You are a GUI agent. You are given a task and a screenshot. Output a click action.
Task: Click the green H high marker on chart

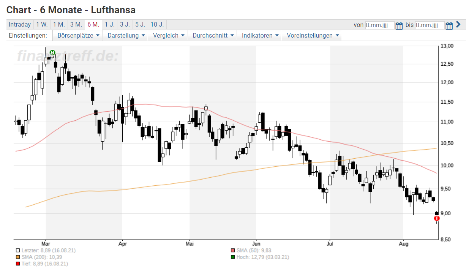coord(52,52)
